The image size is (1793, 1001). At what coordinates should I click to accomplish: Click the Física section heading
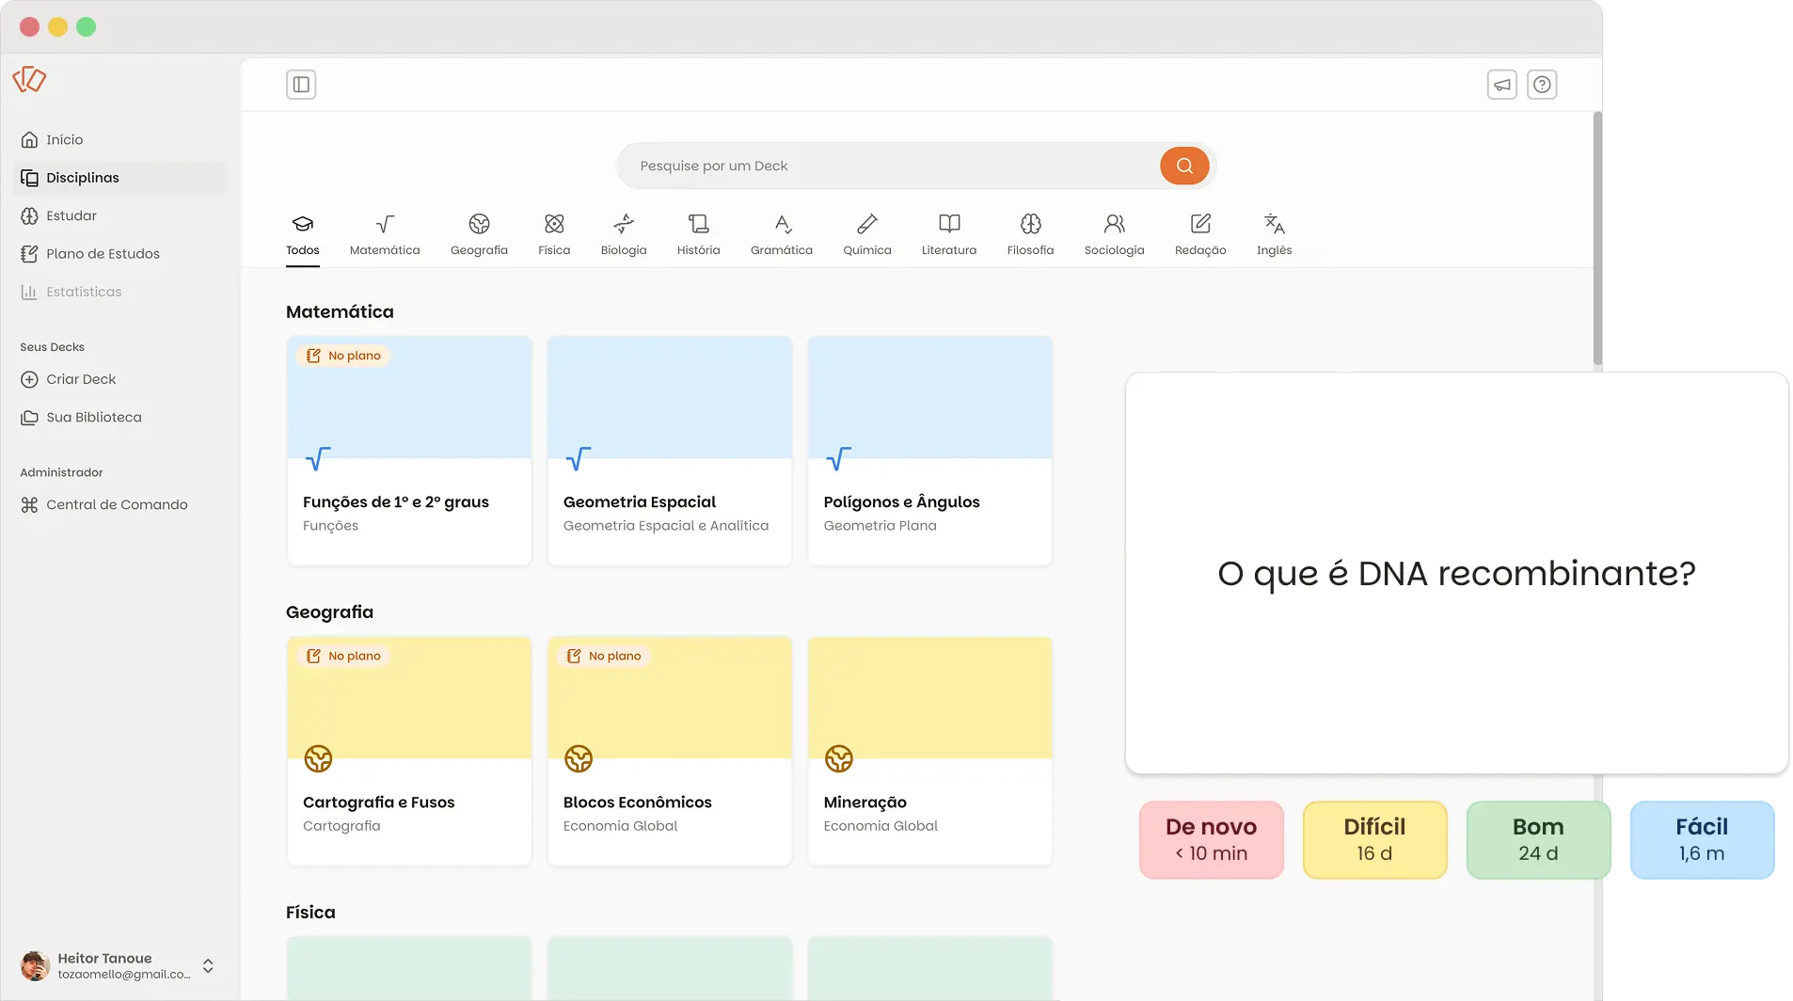click(x=310, y=913)
